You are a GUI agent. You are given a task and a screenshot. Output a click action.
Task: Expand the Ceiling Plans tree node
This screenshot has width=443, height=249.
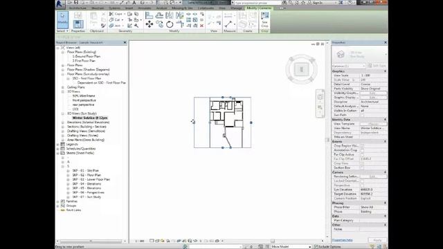[63, 87]
